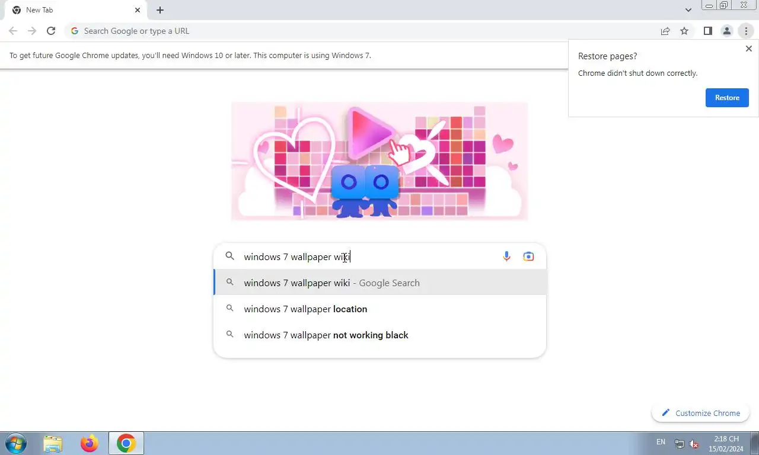Open a new tab with plus button
This screenshot has width=759, height=455.
(160, 10)
